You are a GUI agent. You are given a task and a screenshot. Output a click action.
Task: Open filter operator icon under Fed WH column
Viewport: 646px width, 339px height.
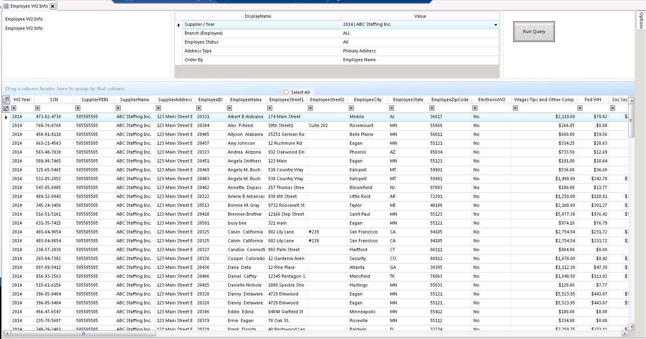click(x=580, y=108)
